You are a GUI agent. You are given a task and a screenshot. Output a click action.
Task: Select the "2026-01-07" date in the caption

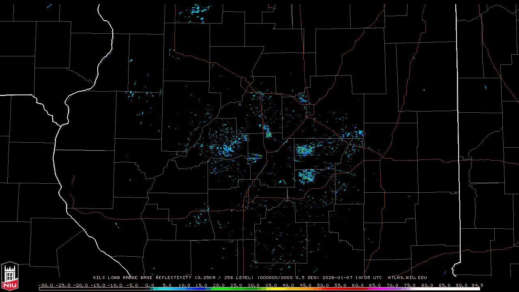point(337,278)
